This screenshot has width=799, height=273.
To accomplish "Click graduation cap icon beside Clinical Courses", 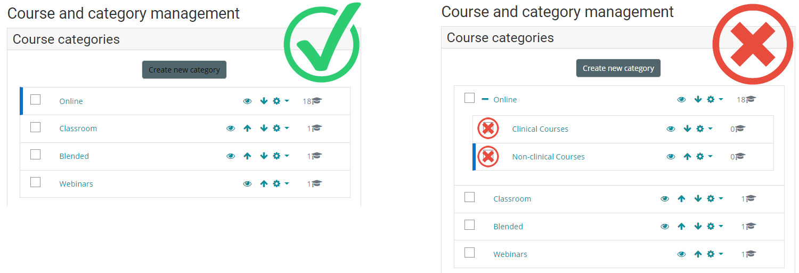I will (x=740, y=129).
